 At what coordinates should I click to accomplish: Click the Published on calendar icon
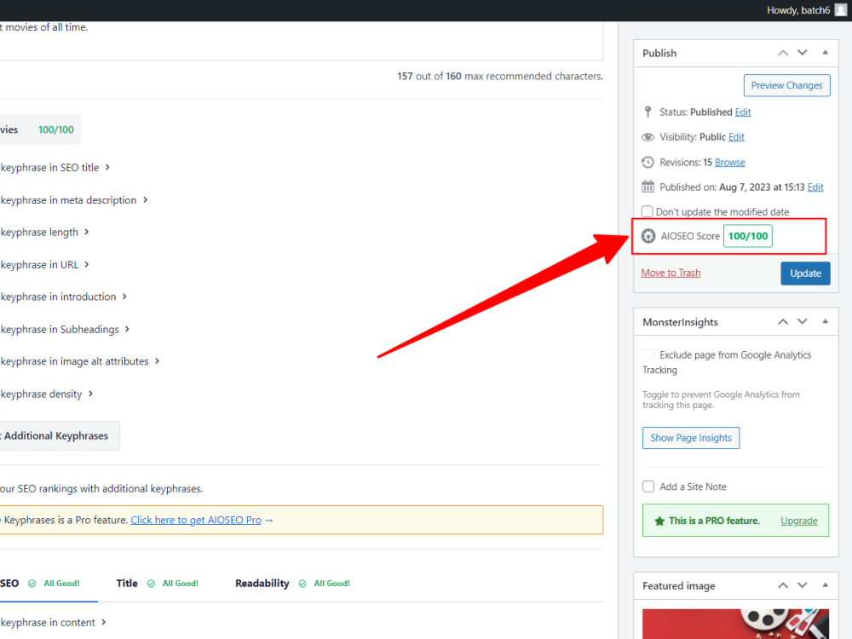[648, 187]
